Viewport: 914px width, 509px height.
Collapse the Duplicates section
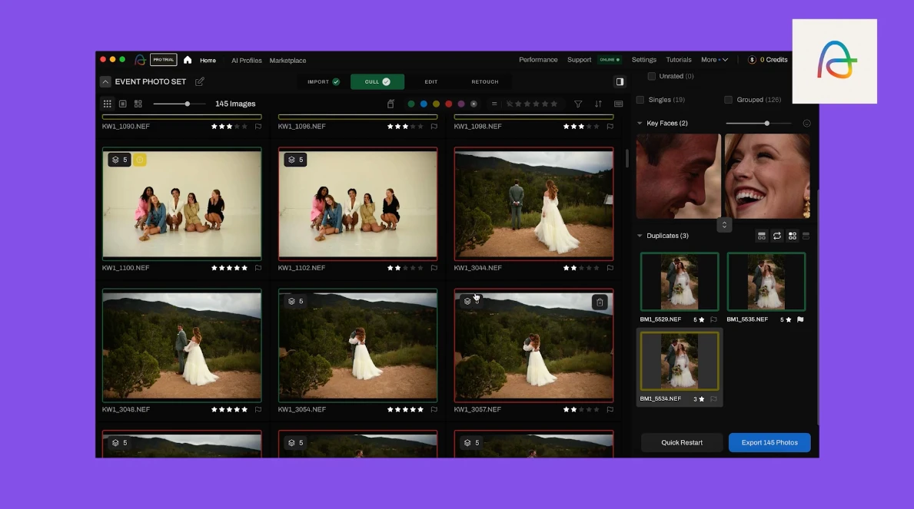[640, 236]
